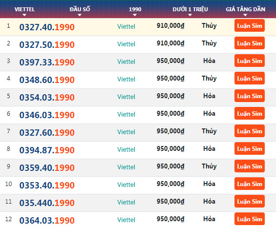Click Luận Sim for 0327.60.1990

tap(250, 131)
